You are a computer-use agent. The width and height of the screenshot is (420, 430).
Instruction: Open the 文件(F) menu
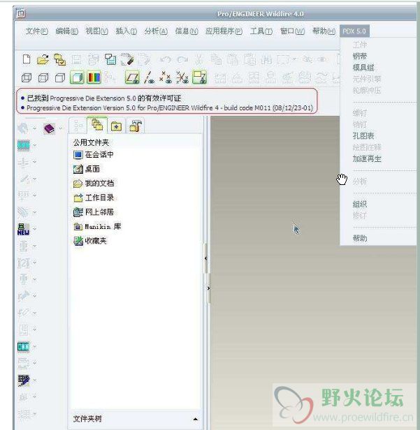tap(36, 31)
